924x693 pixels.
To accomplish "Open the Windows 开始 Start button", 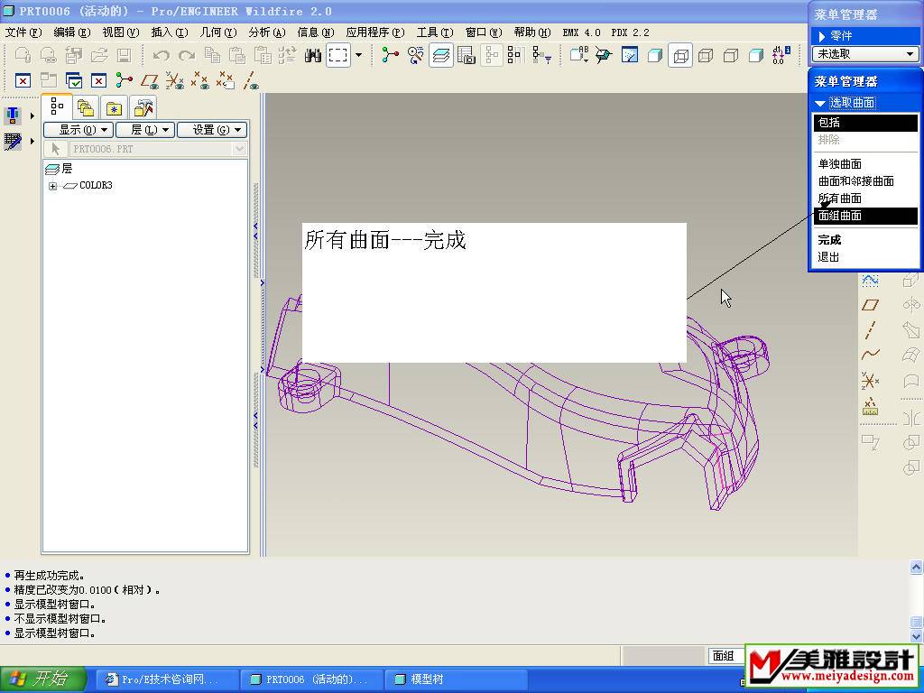I will 43,679.
